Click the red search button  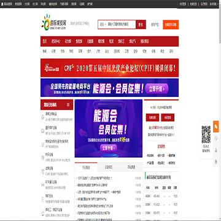[x=141, y=25]
